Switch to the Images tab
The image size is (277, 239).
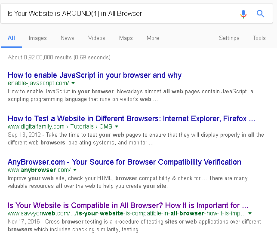point(37,38)
